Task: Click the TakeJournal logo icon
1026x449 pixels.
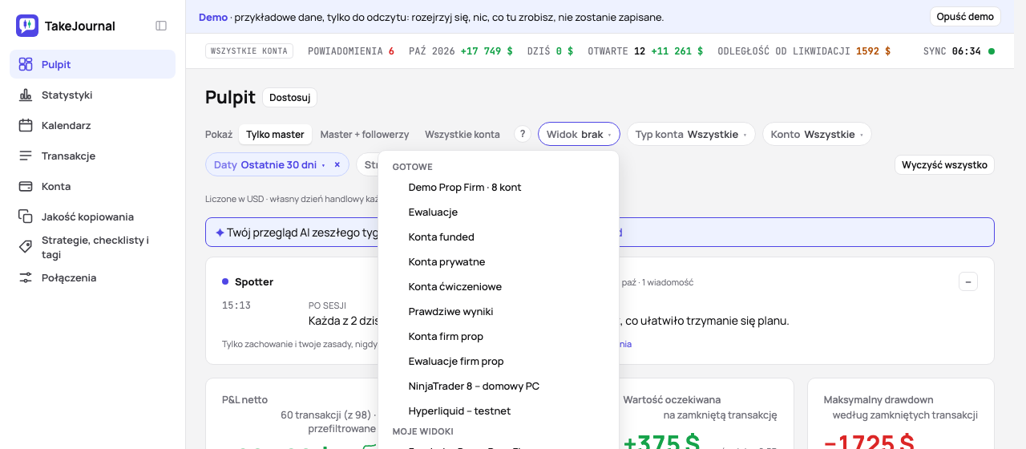Action: pyautogui.click(x=27, y=26)
